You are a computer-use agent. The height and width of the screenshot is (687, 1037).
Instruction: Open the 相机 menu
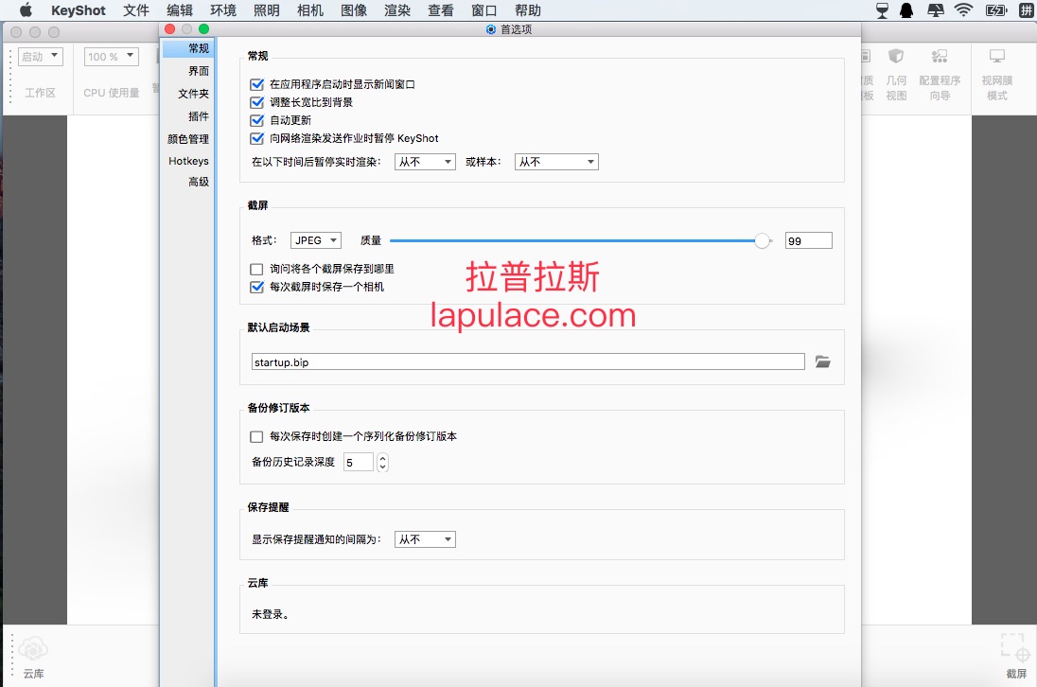pyautogui.click(x=310, y=10)
